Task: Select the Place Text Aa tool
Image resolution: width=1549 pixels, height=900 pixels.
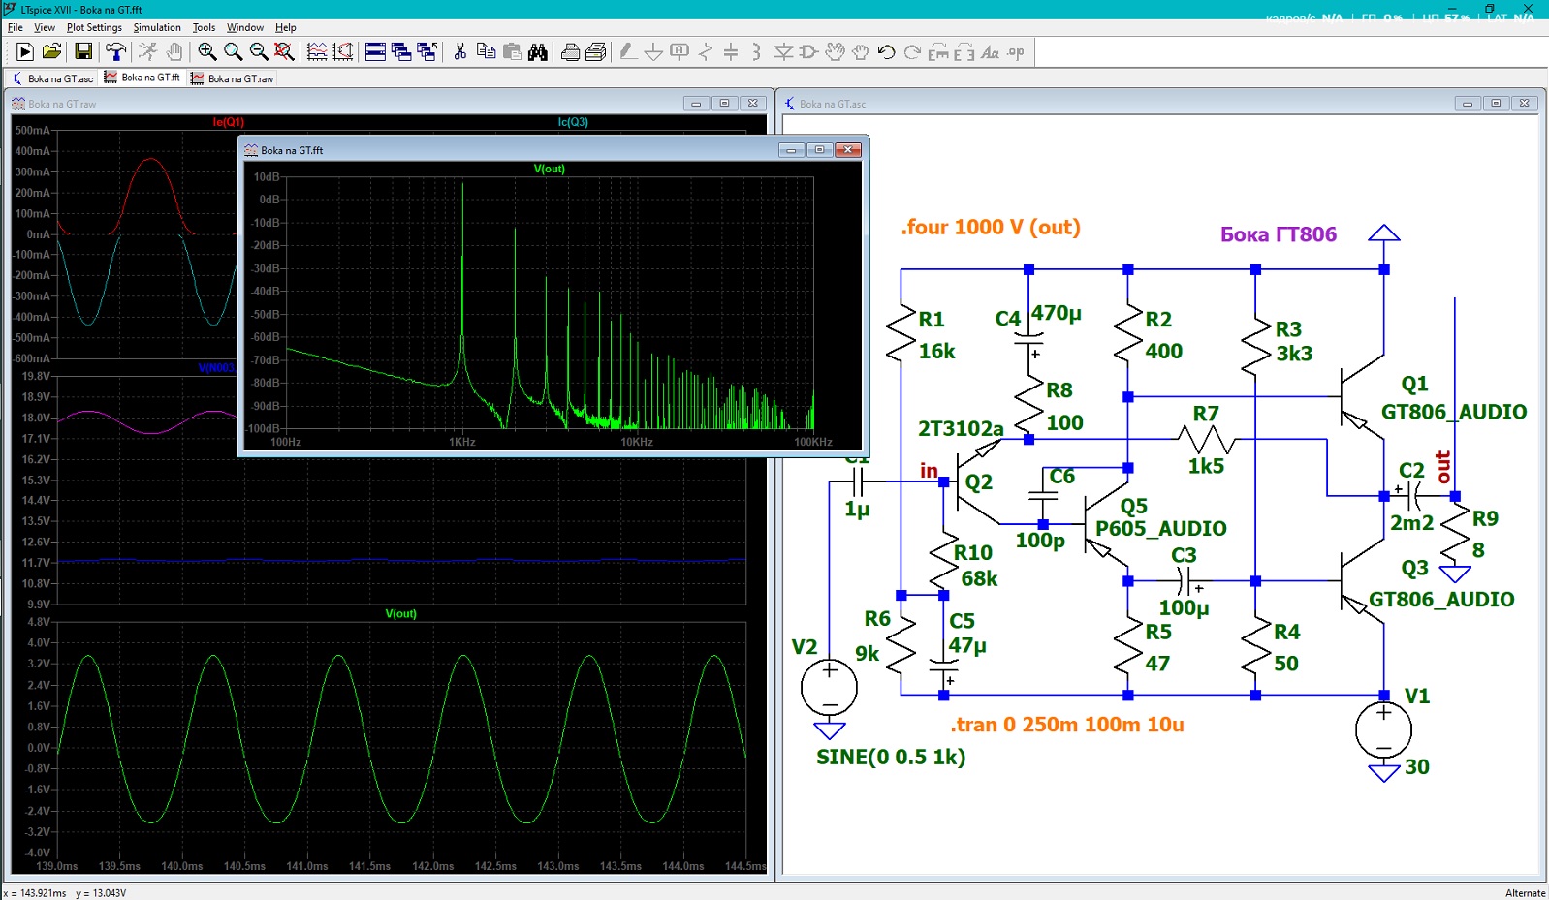Action: point(990,52)
